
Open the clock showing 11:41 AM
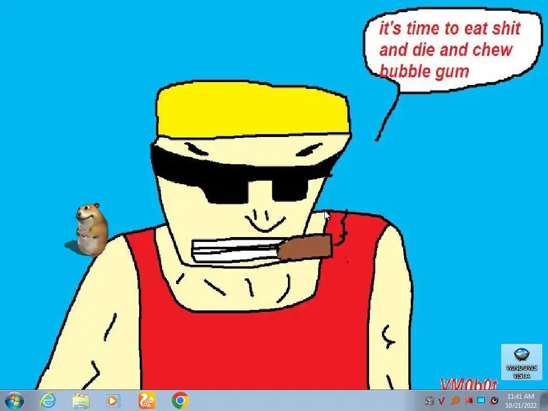point(521,400)
